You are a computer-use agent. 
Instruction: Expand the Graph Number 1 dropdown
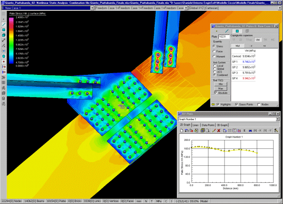277,119
